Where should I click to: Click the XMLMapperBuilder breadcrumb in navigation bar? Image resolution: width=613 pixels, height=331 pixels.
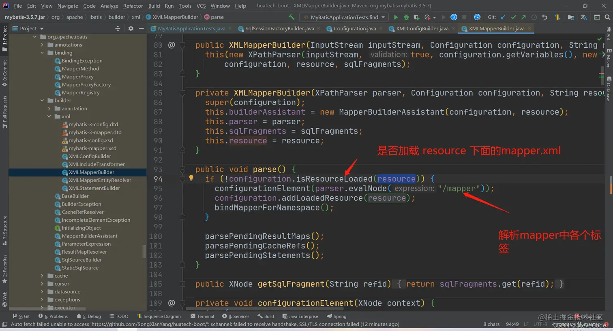tap(172, 17)
